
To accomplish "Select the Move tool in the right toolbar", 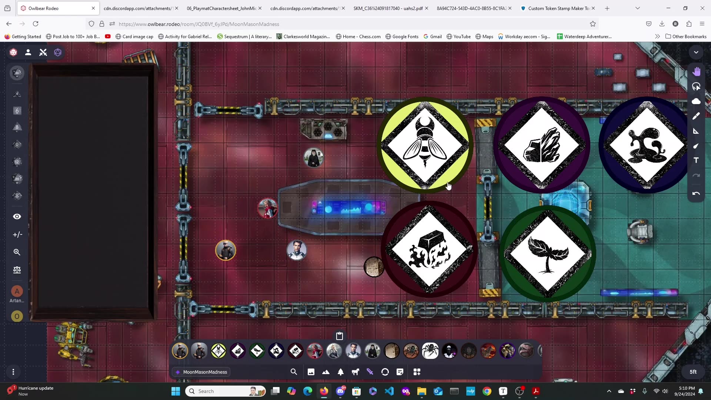I will click(697, 71).
